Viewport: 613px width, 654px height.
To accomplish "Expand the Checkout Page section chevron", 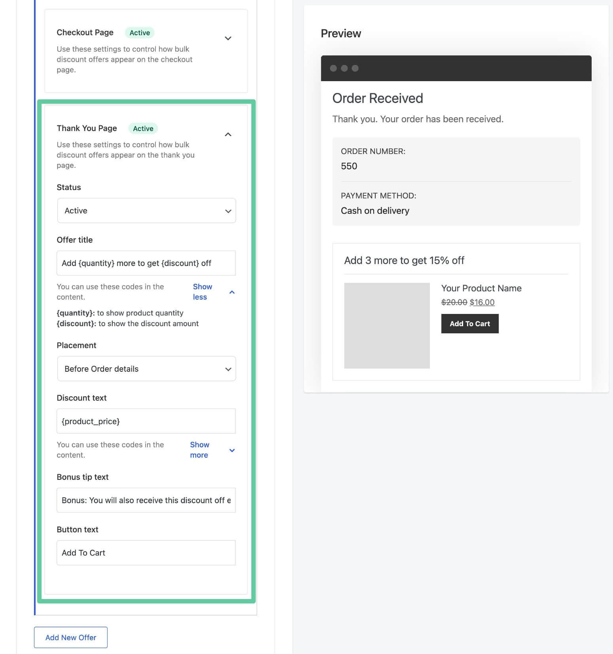I will click(x=228, y=38).
